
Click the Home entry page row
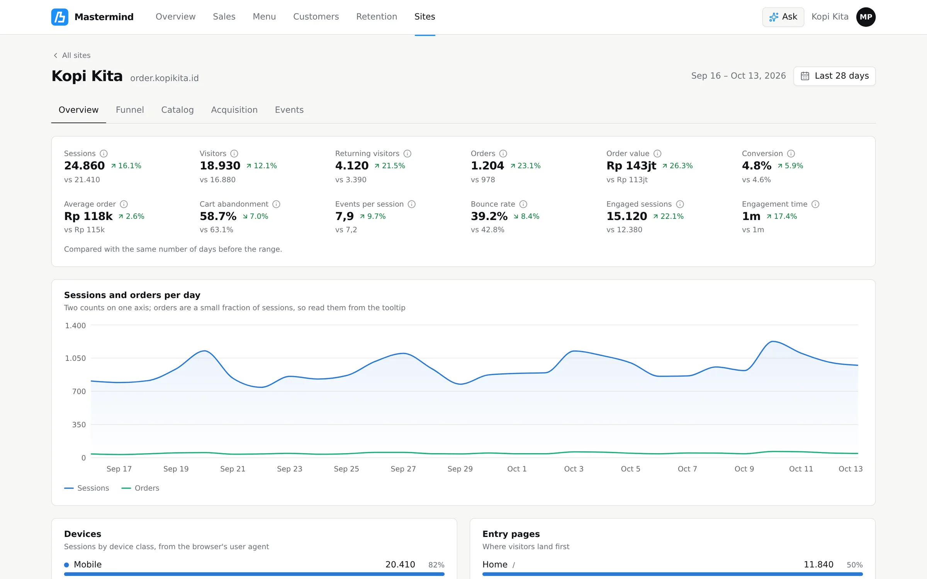(x=672, y=567)
